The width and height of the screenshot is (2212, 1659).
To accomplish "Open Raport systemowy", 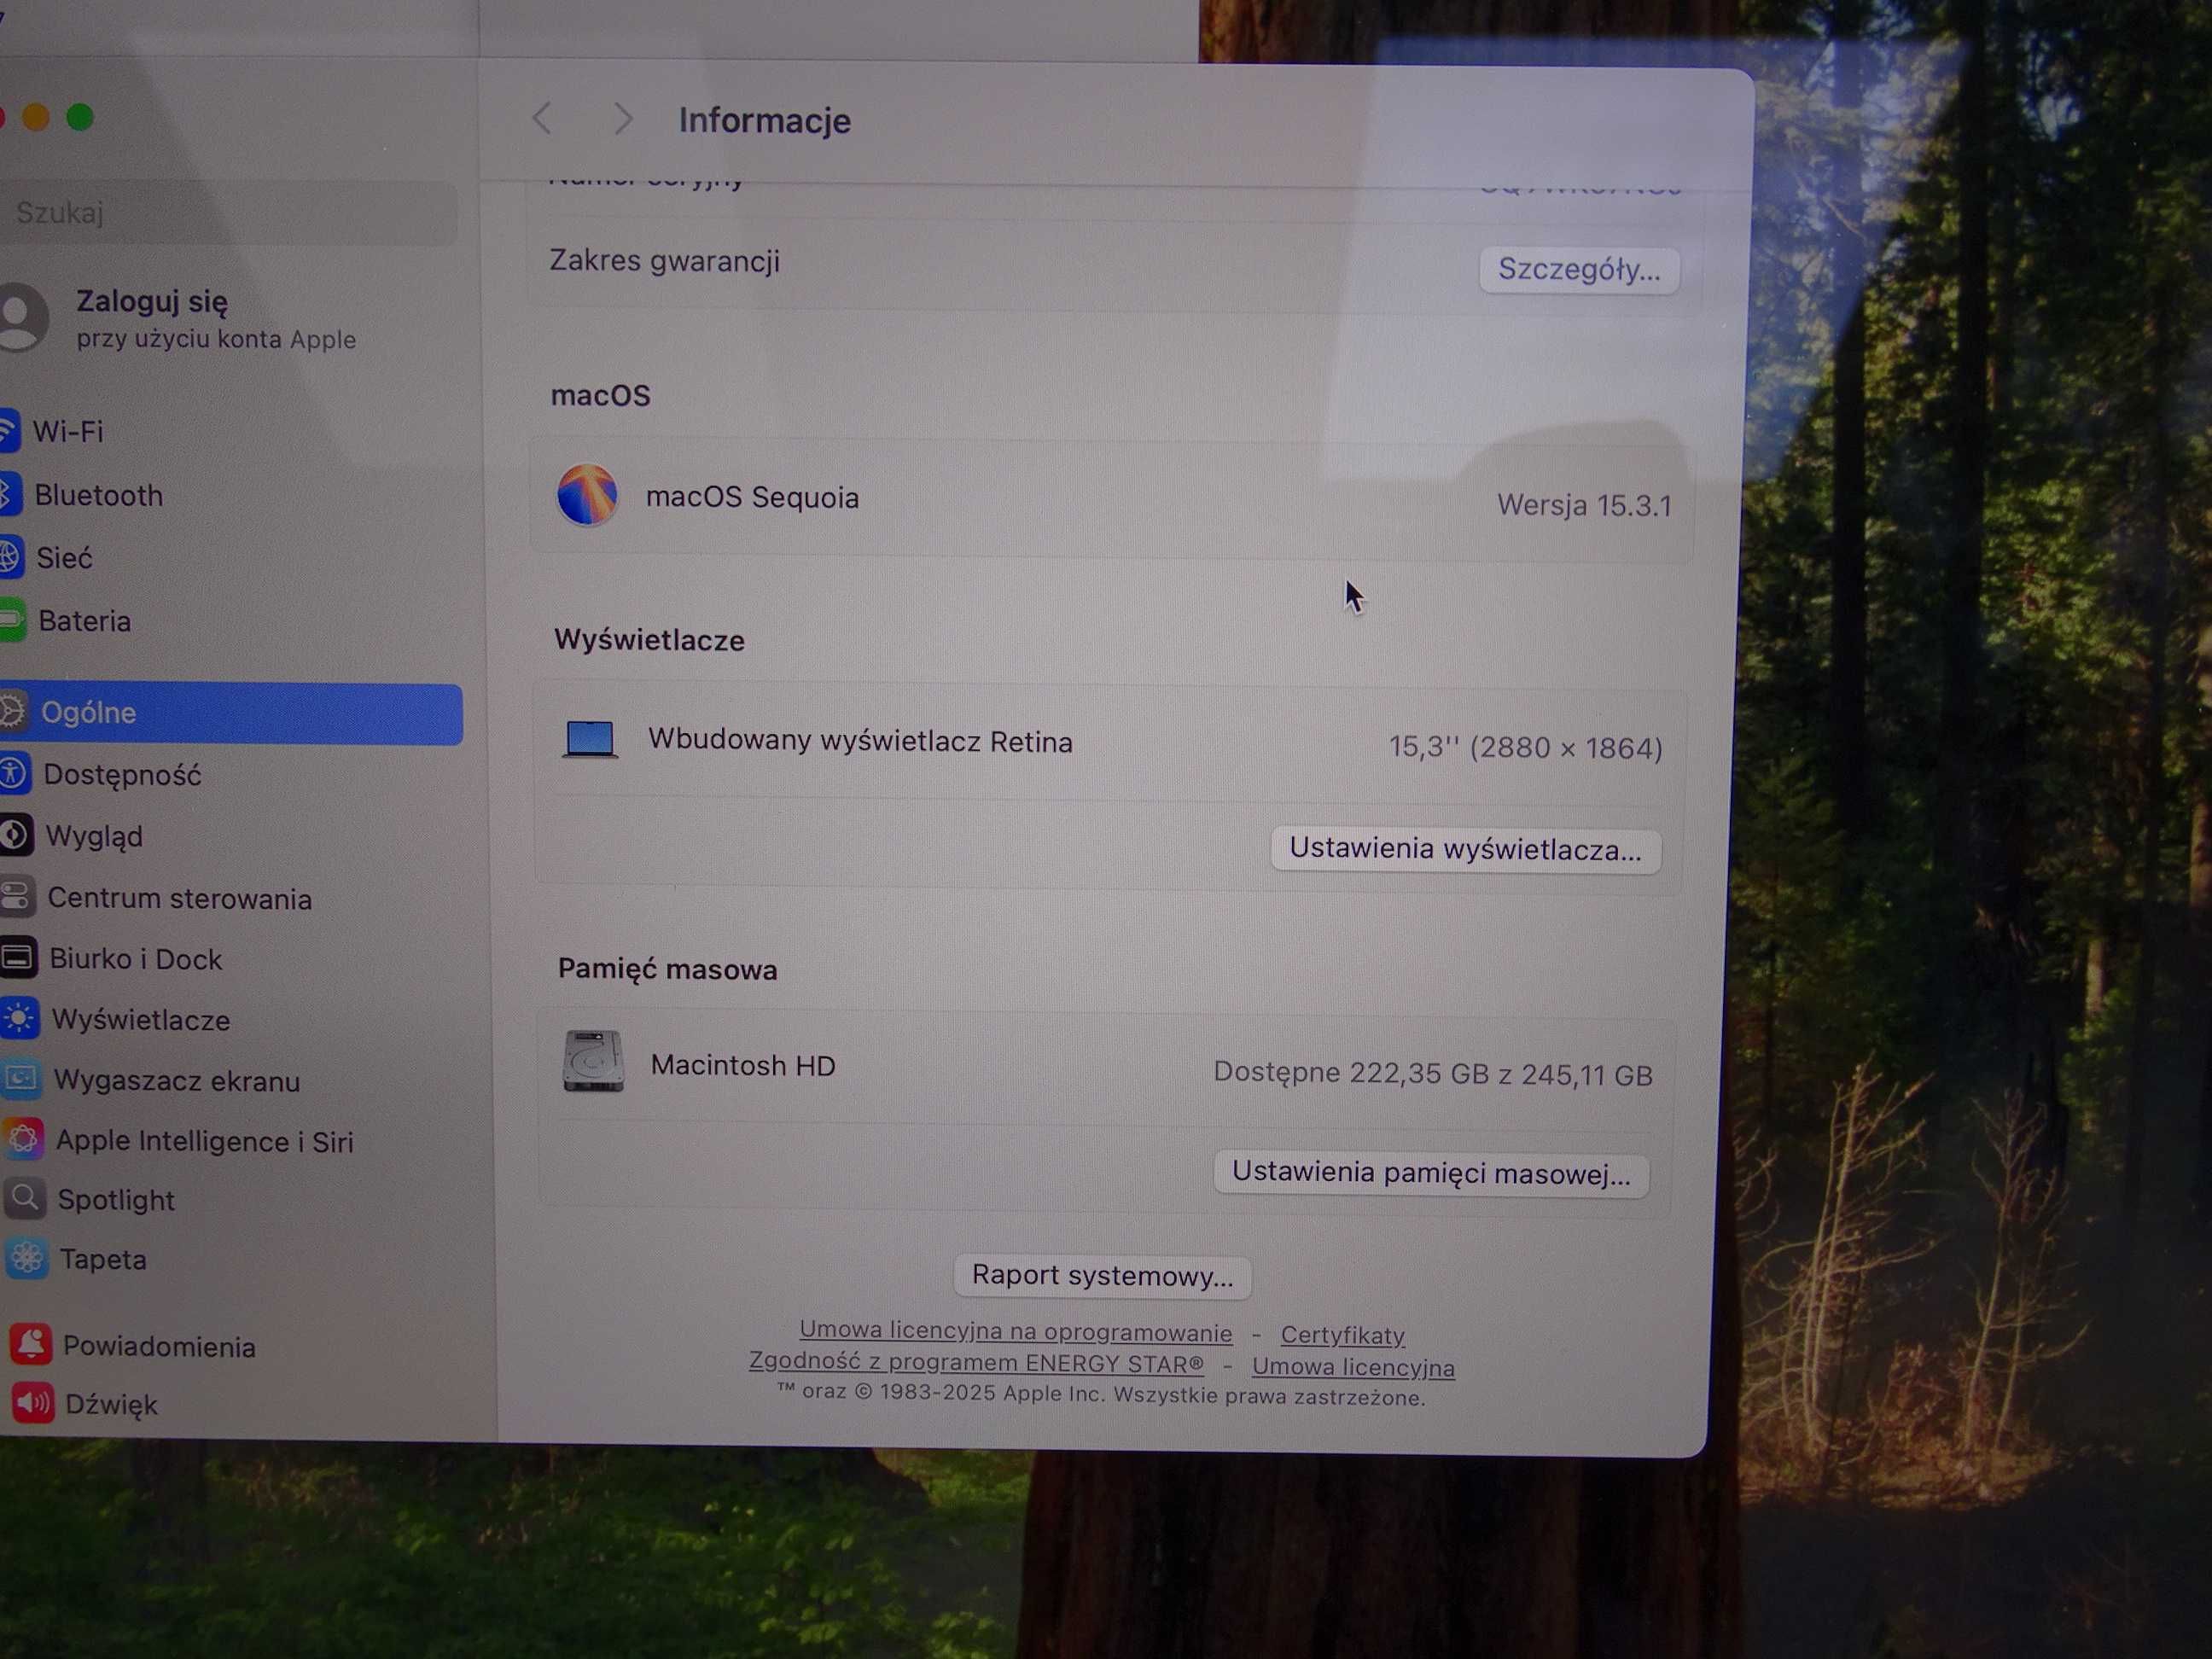I will [1102, 1276].
